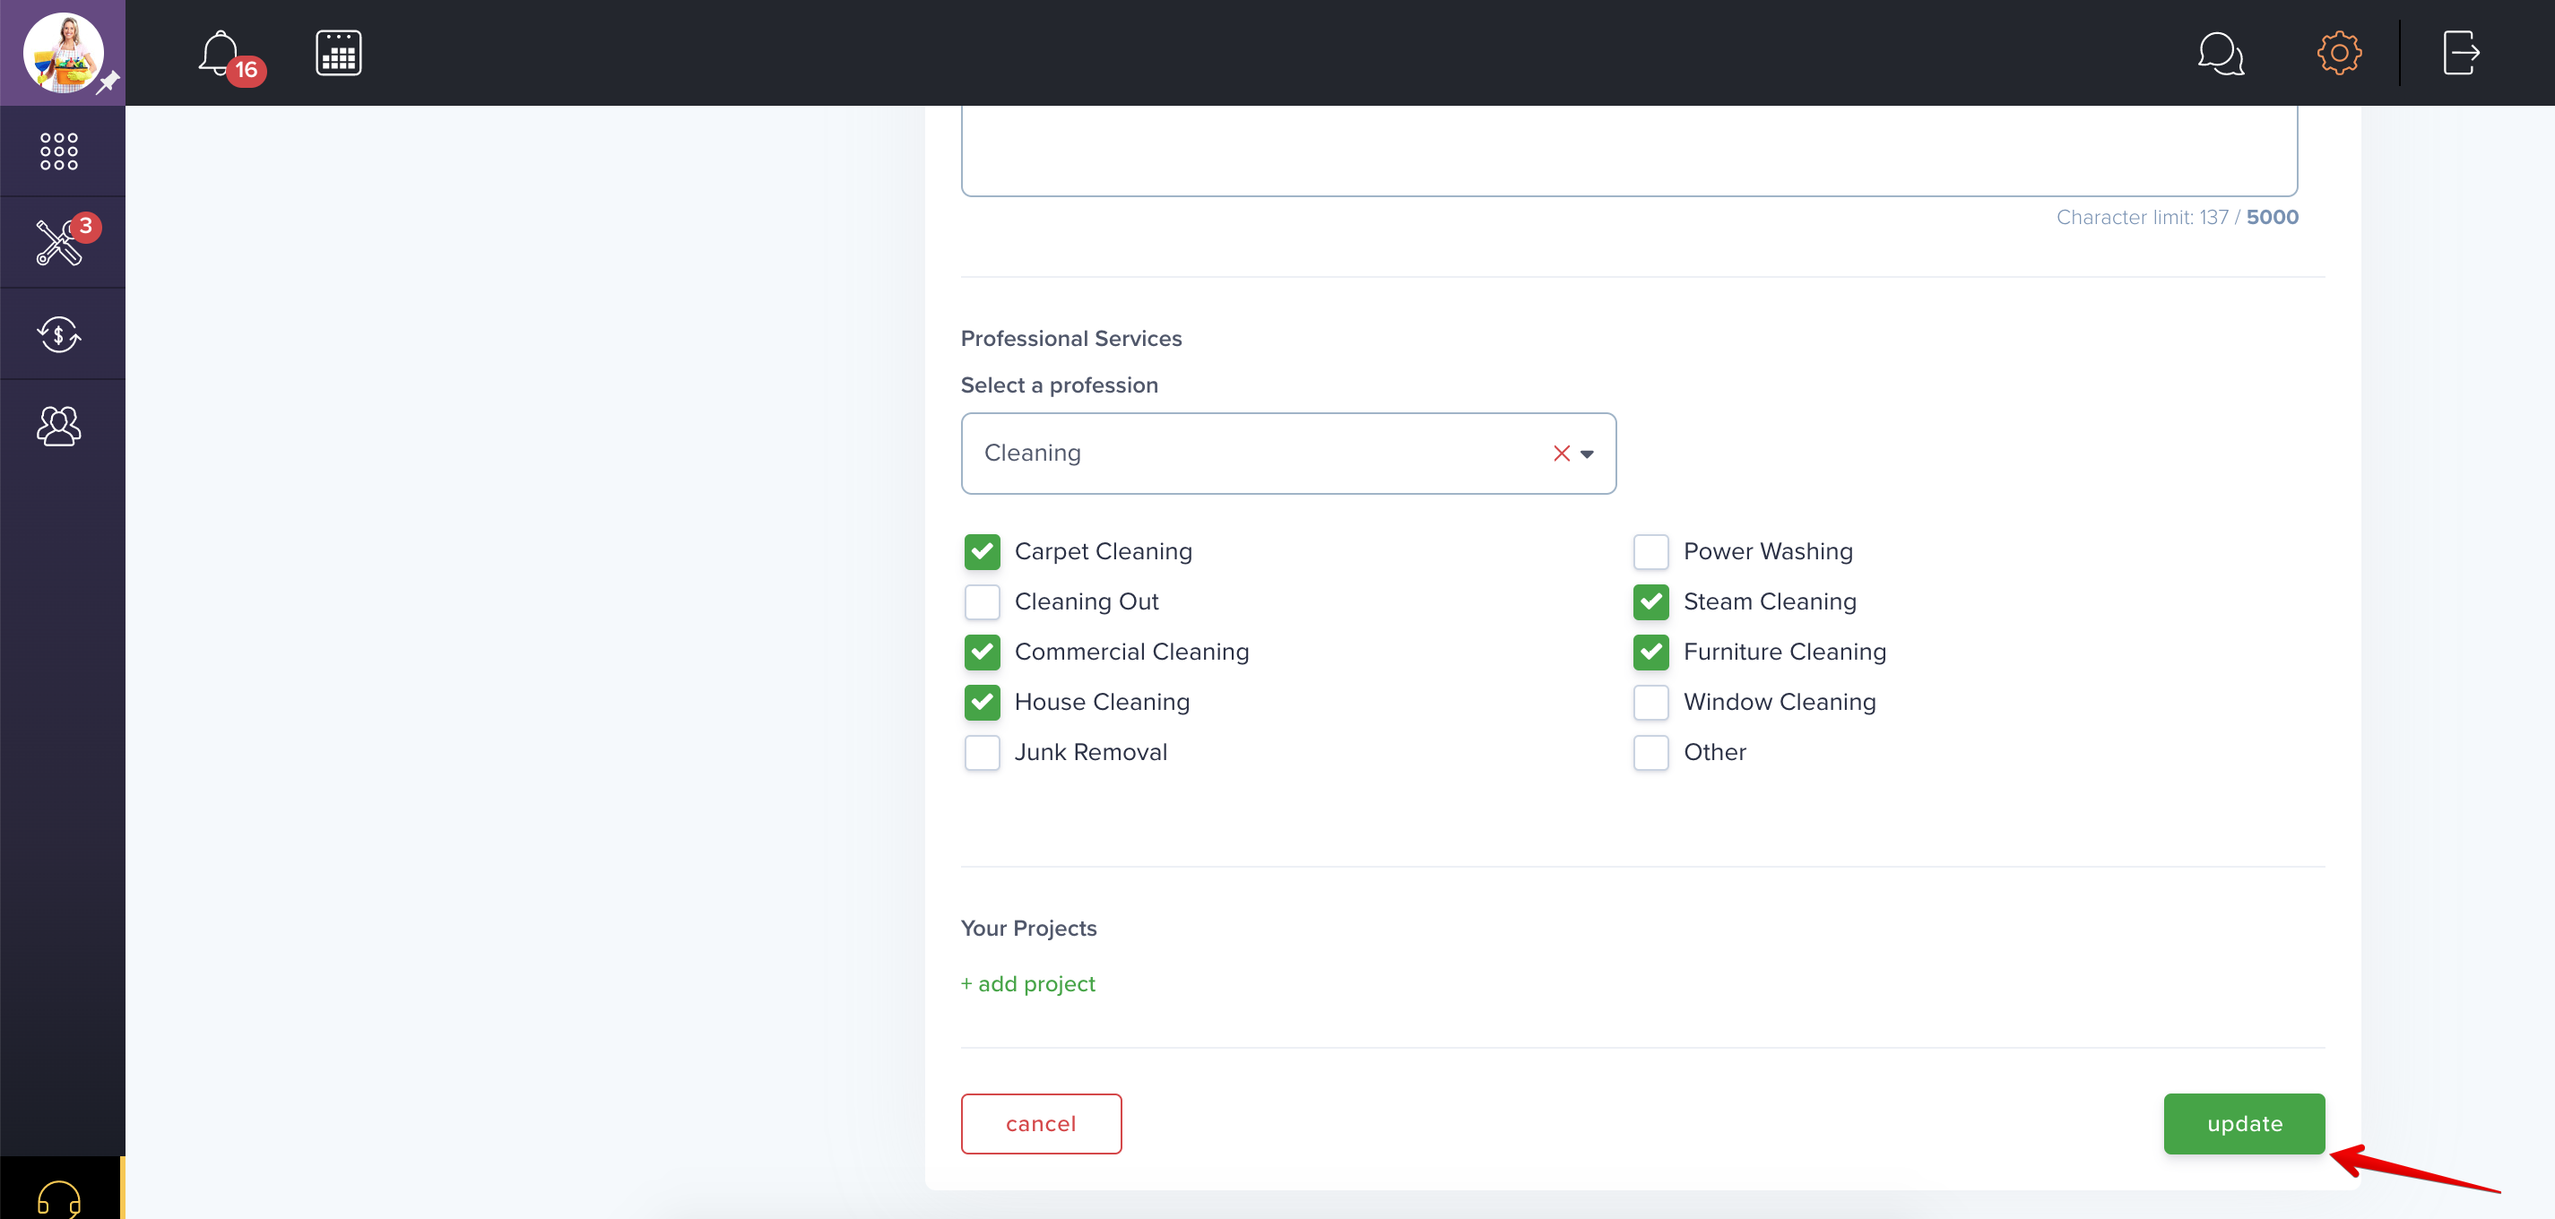
Task: Click the green update button
Action: tap(2244, 1124)
